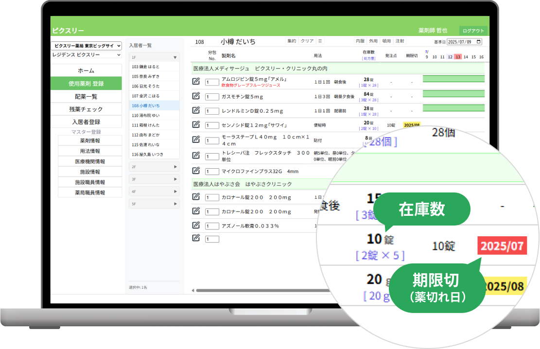Expand the 2F floor section
Image resolution: width=540 pixels, height=349 pixels.
click(x=153, y=167)
